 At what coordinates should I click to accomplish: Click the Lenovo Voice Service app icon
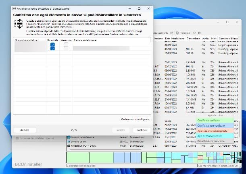point(69,137)
